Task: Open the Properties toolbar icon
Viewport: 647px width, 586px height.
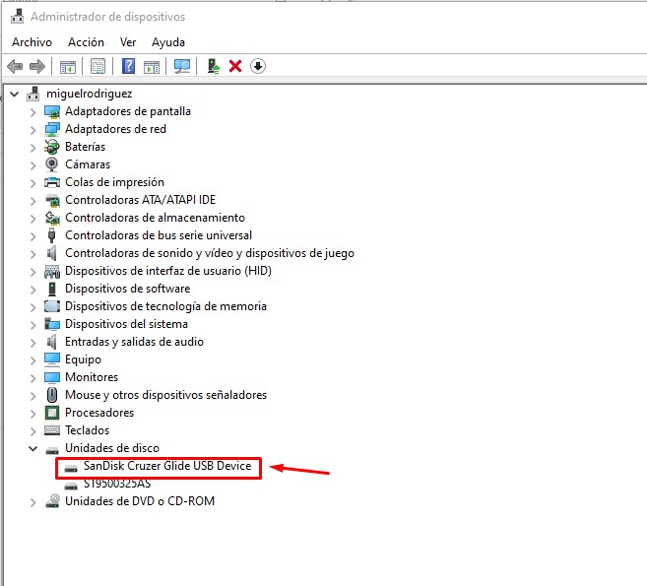Action: pos(97,66)
